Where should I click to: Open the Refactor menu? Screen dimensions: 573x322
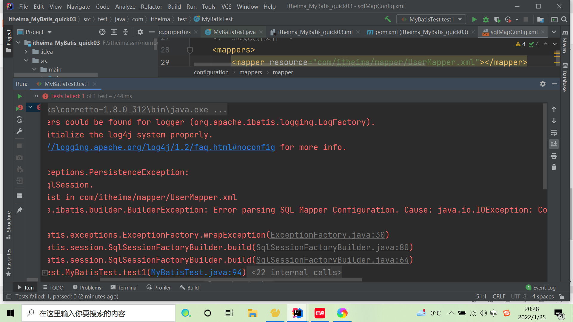click(x=151, y=6)
